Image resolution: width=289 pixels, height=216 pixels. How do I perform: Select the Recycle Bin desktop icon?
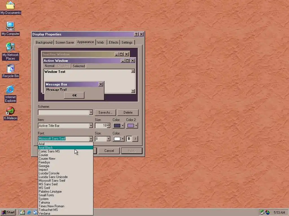pos(10,71)
